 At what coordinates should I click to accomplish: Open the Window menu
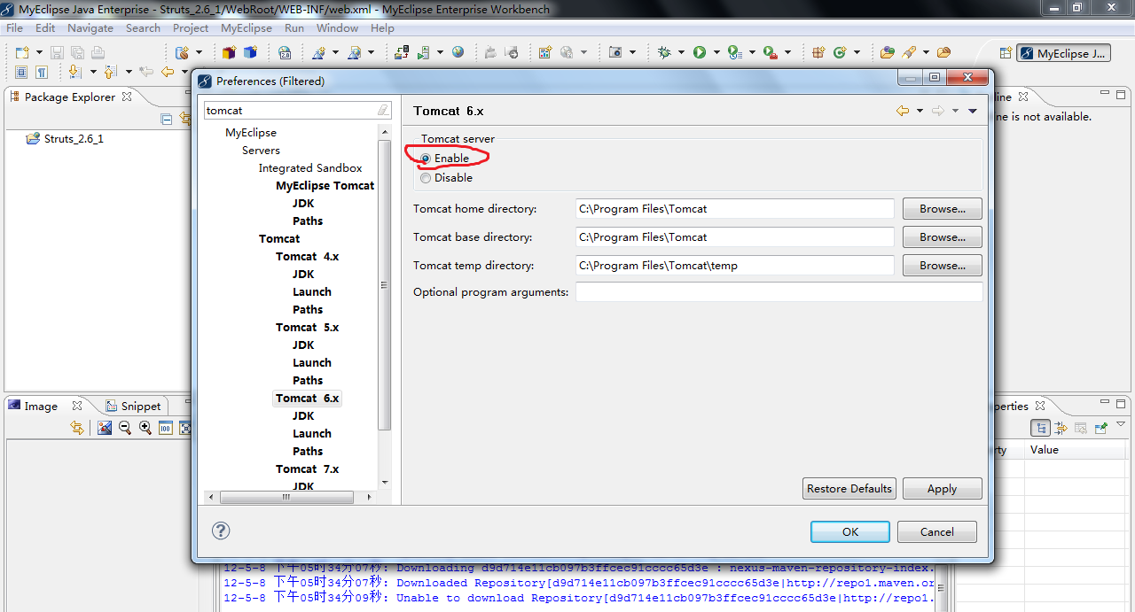337,27
